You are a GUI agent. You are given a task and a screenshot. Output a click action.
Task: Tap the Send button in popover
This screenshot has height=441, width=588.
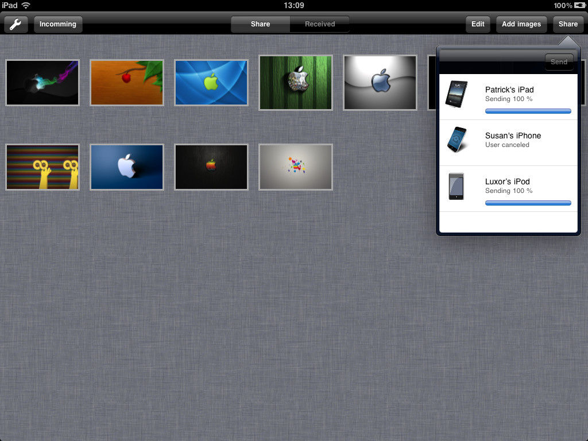tap(559, 62)
